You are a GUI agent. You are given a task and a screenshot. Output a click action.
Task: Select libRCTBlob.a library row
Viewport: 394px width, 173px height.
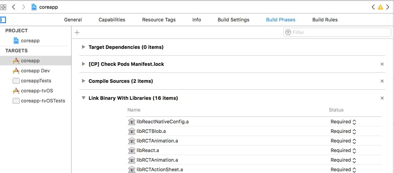254,131
